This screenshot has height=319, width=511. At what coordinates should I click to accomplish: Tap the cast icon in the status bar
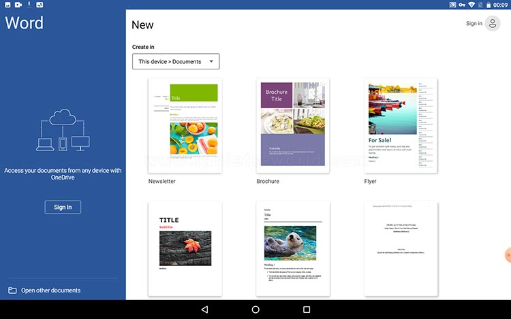click(452, 5)
